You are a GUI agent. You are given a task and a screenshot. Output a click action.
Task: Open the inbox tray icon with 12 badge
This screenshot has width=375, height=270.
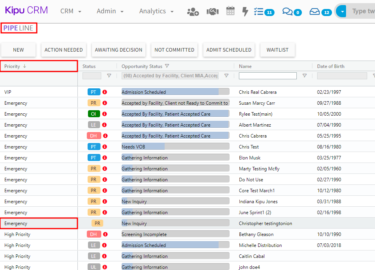(x=315, y=12)
